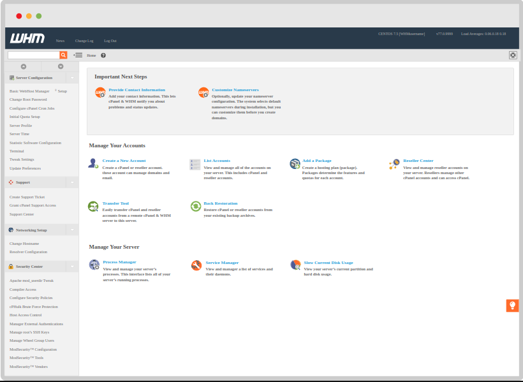The image size is (523, 382).
Task: Click the Customize Nameservers link
Action: 235,90
